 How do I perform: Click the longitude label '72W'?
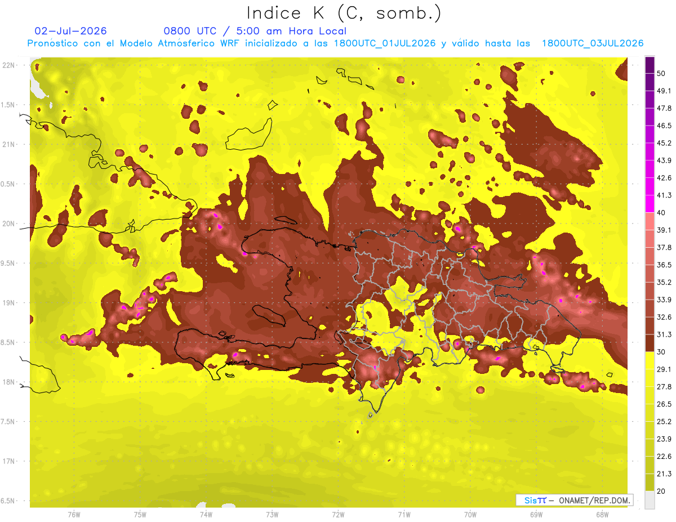(338, 515)
